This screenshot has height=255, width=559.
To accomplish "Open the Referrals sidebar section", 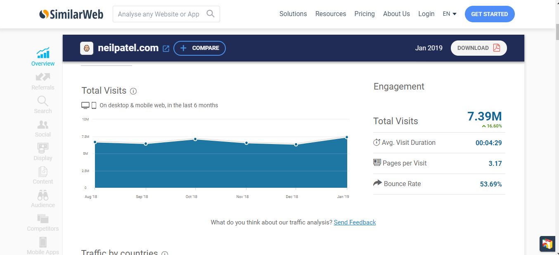I will [x=43, y=81].
